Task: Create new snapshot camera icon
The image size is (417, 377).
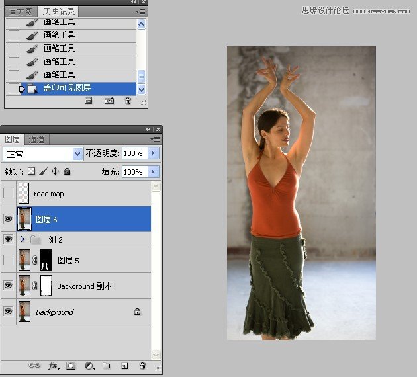Action: coord(109,101)
